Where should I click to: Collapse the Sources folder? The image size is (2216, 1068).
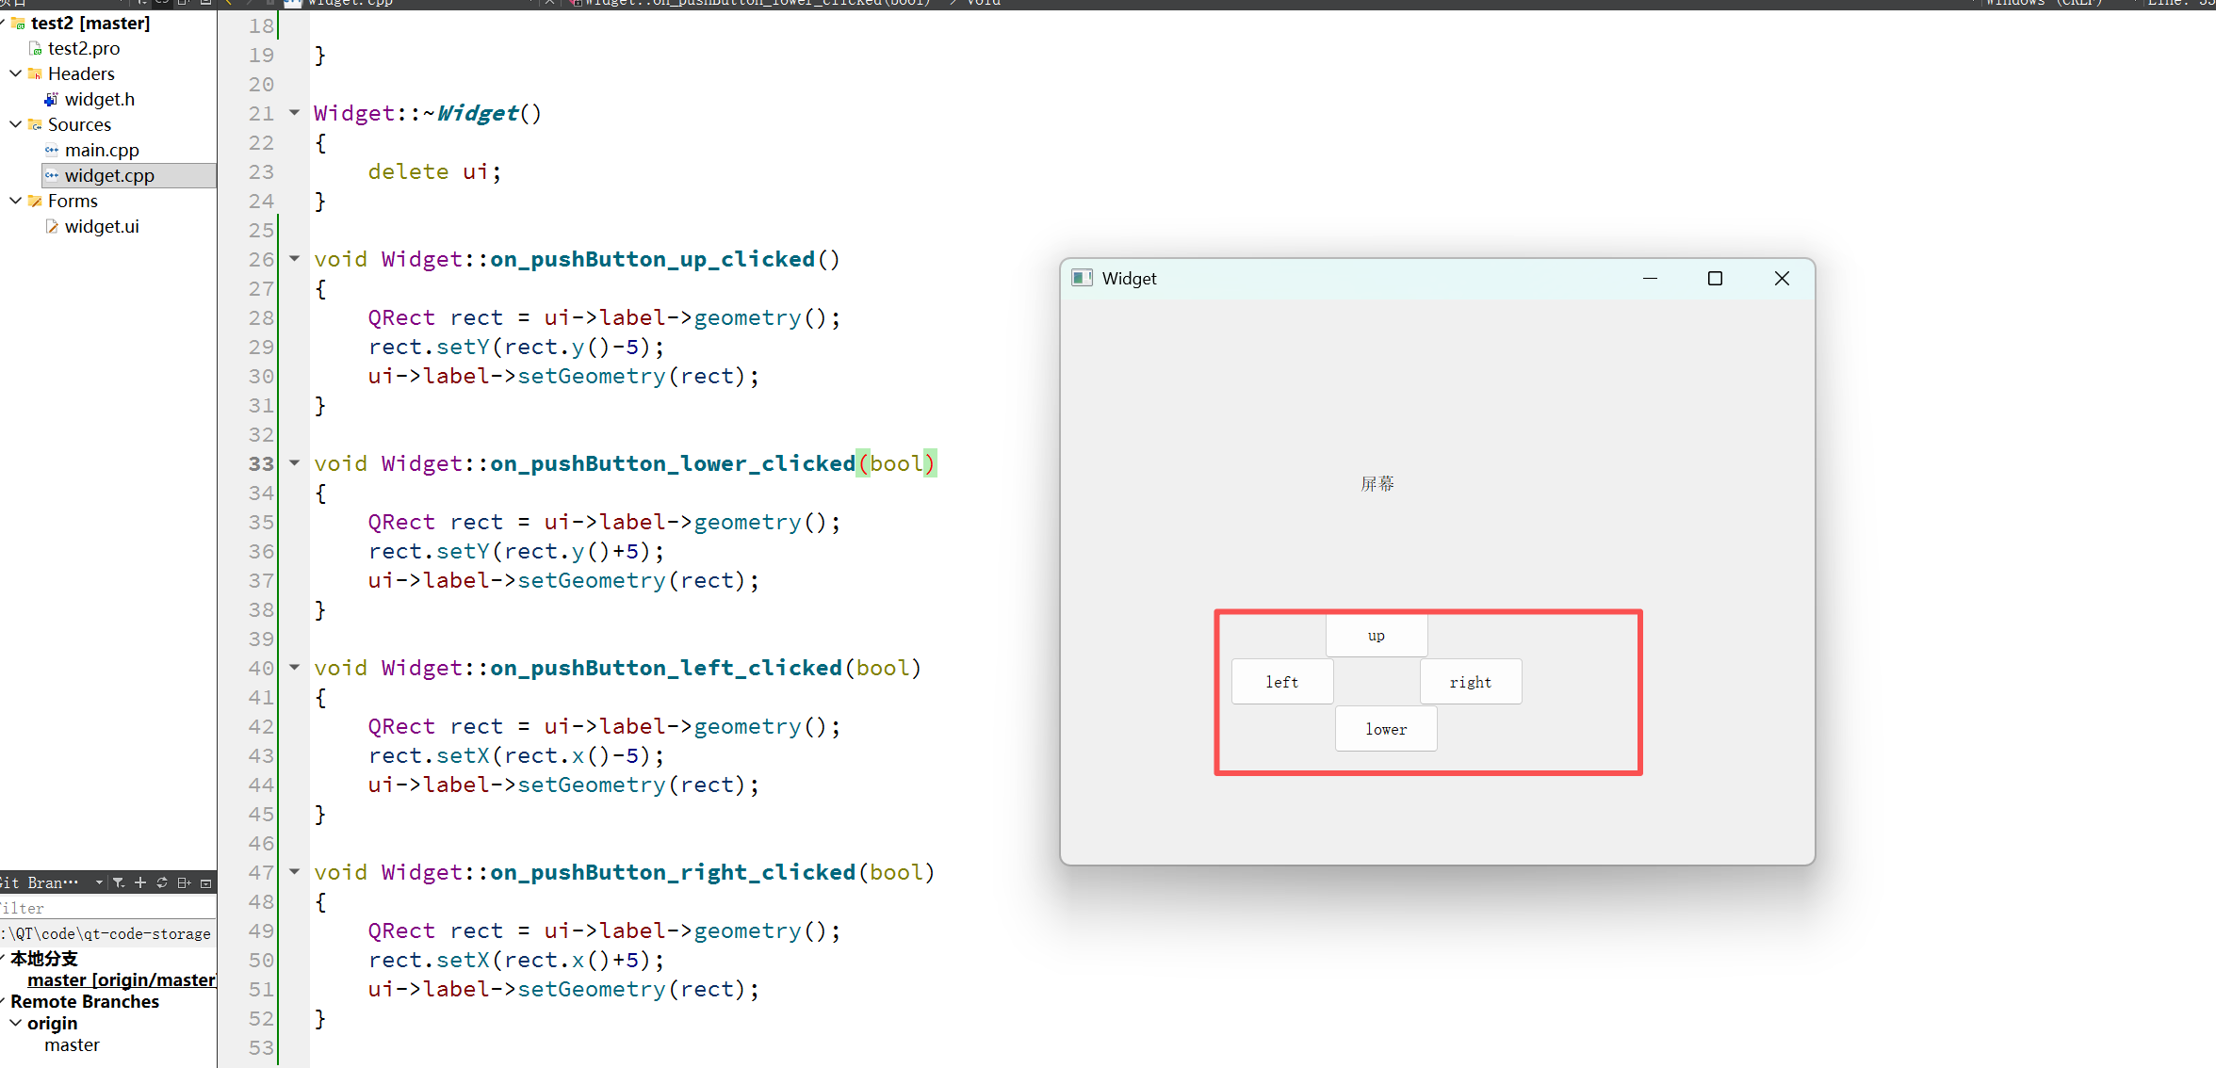[15, 124]
